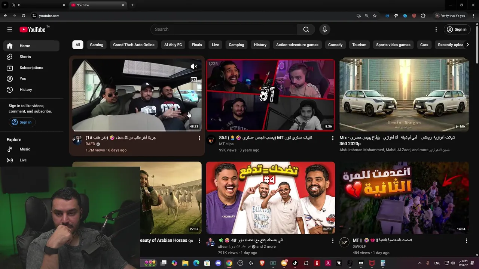The image size is (479, 269).
Task: Select Sports video games chip
Action: [x=393, y=45]
